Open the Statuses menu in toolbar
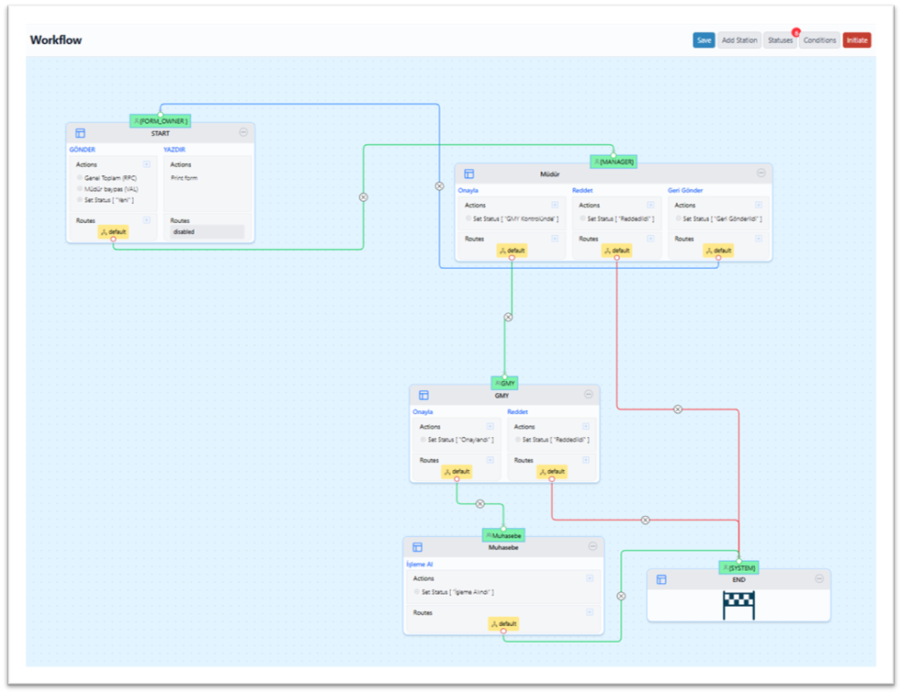The width and height of the screenshot is (902, 694). tap(780, 40)
